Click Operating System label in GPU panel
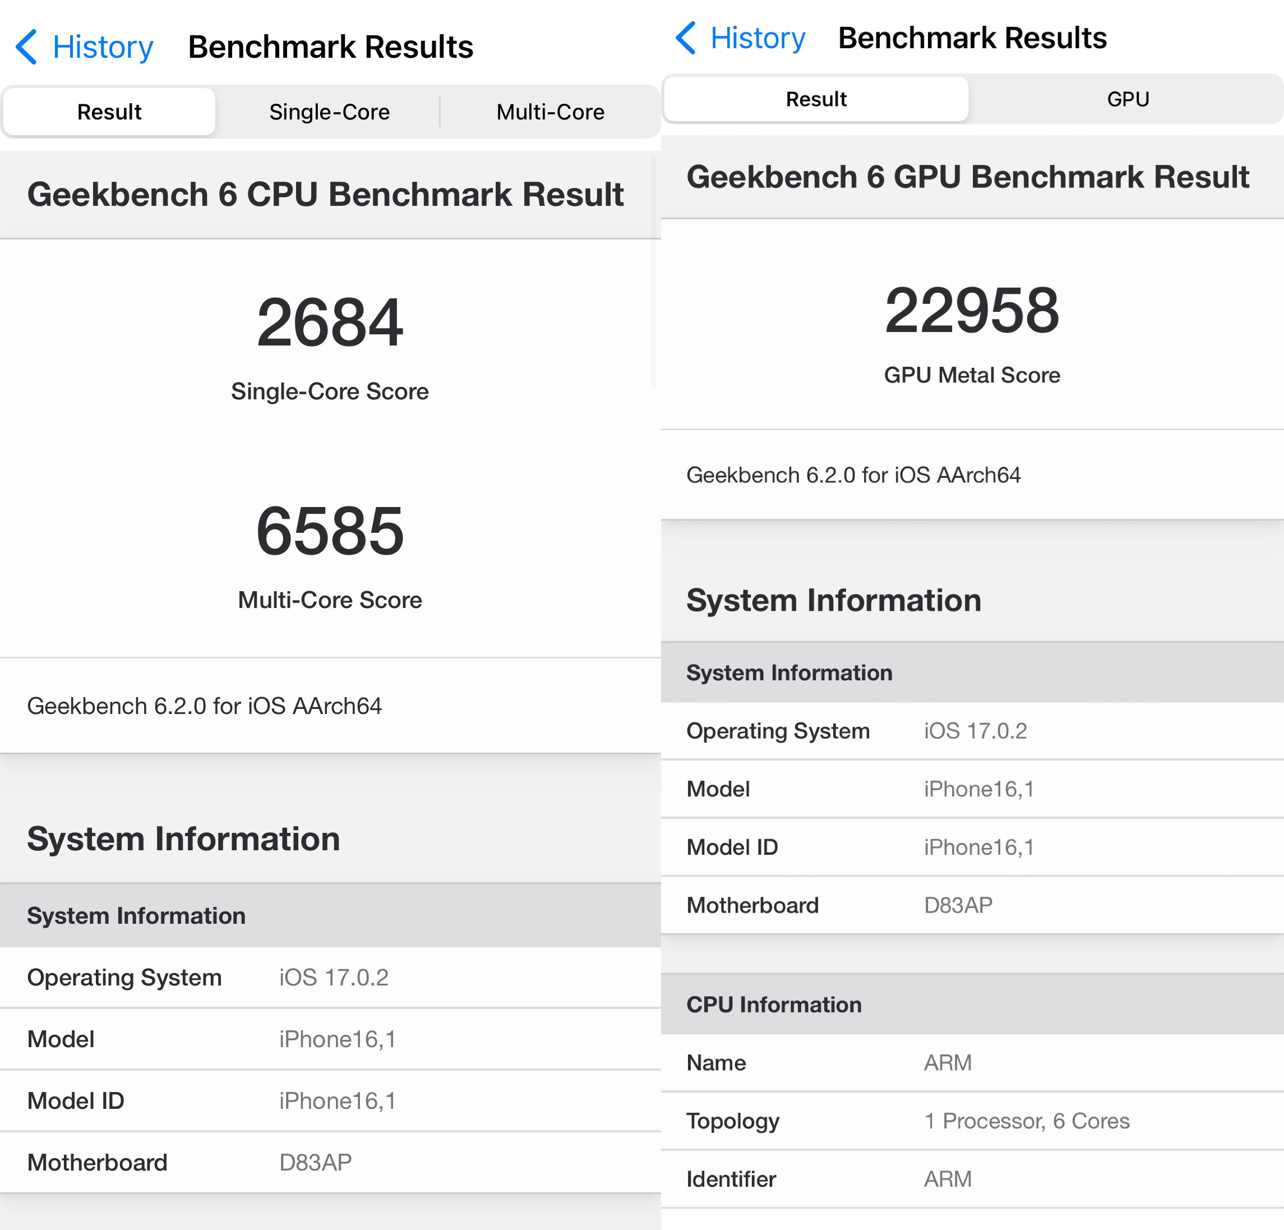The height and width of the screenshot is (1230, 1284). [x=778, y=731]
